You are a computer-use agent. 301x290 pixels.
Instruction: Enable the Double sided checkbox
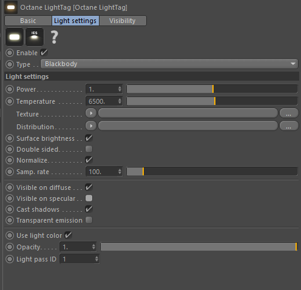click(x=89, y=149)
